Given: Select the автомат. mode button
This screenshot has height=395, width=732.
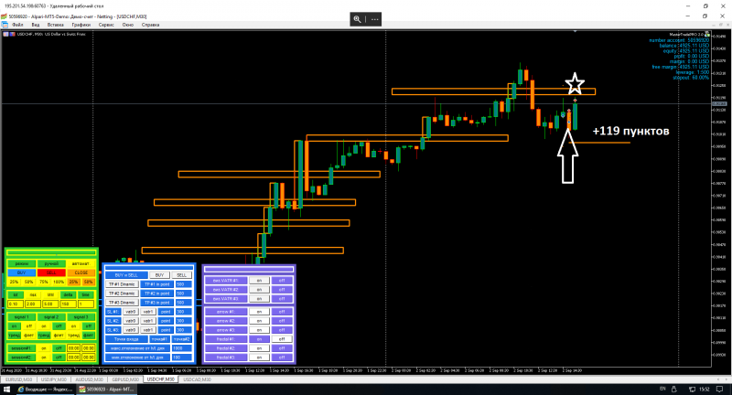Looking at the screenshot, I should point(81,263).
